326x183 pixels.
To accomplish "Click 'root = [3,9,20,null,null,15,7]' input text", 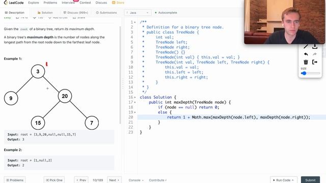I will pos(48,134).
